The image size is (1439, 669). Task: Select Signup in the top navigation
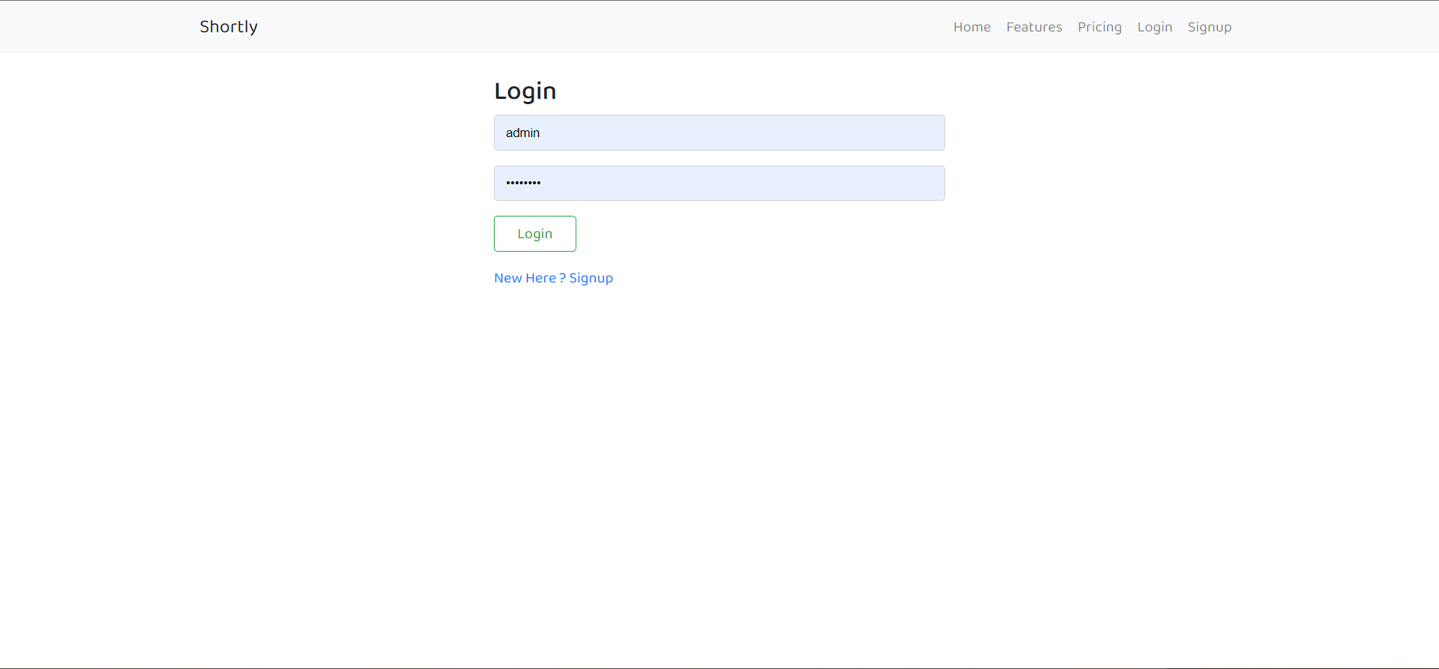click(1210, 27)
